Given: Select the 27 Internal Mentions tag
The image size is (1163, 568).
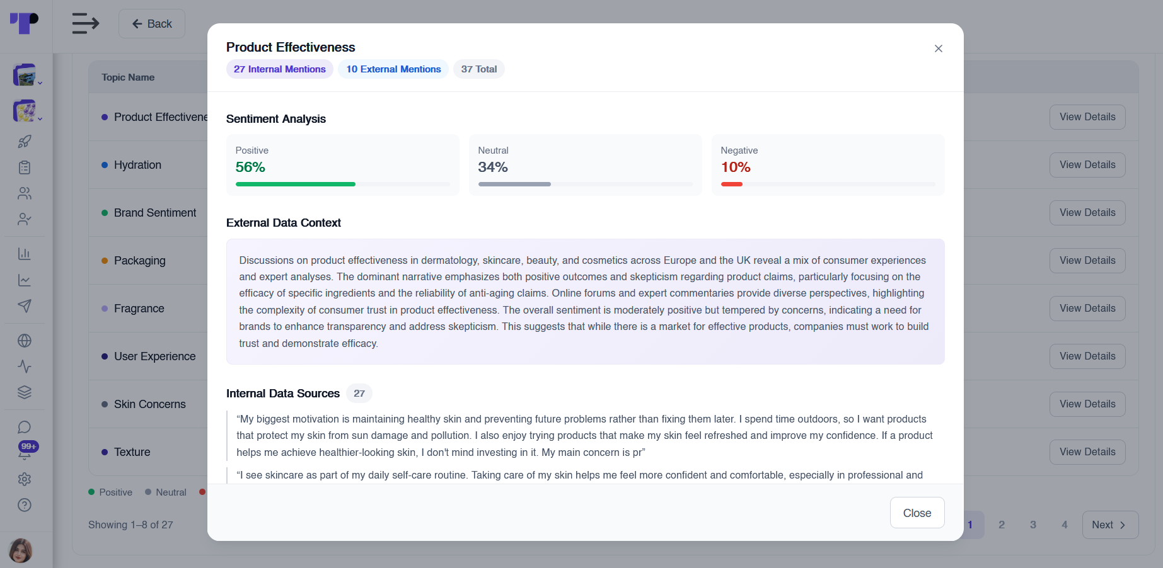Looking at the screenshot, I should click(x=280, y=69).
